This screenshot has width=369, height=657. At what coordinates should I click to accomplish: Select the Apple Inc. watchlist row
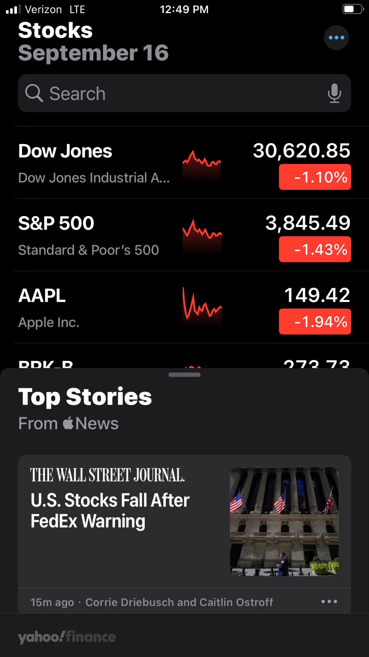[x=96, y=307]
